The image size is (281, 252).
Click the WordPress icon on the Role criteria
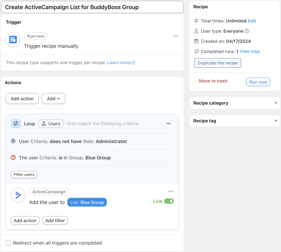point(13,141)
